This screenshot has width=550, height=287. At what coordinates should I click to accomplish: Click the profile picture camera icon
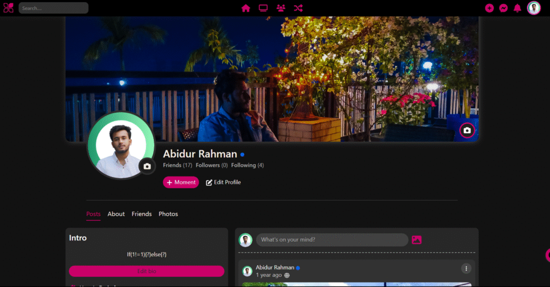coord(147,166)
